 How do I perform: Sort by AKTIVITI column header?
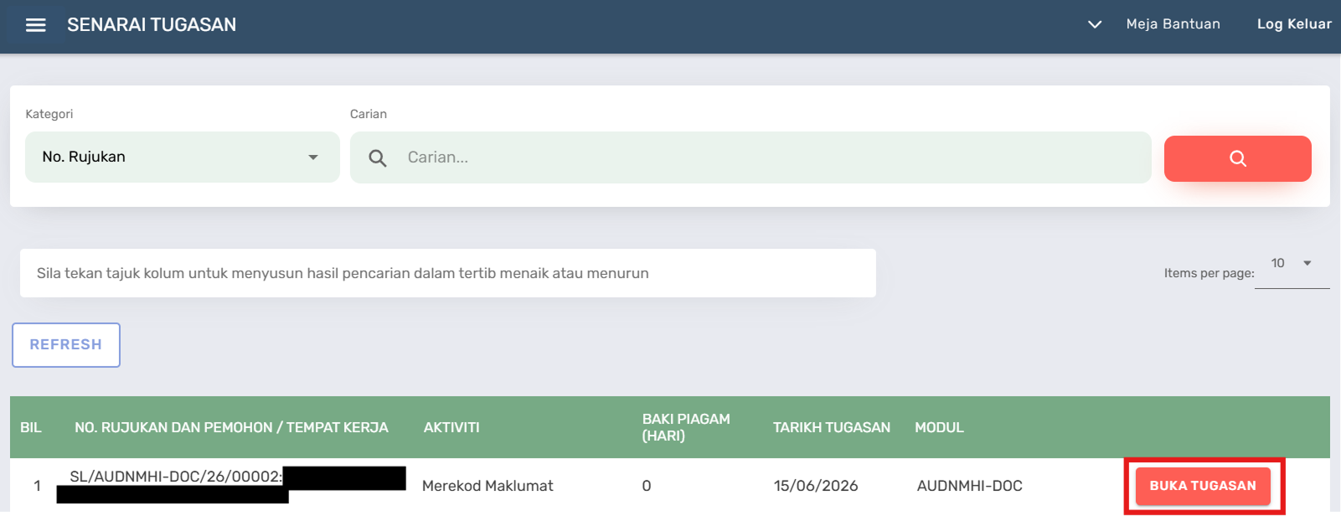[x=451, y=427]
